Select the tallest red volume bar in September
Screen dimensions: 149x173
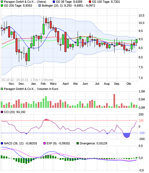tap(114, 101)
